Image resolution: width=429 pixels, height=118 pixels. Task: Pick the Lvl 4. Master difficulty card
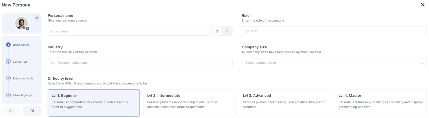pos(380,103)
